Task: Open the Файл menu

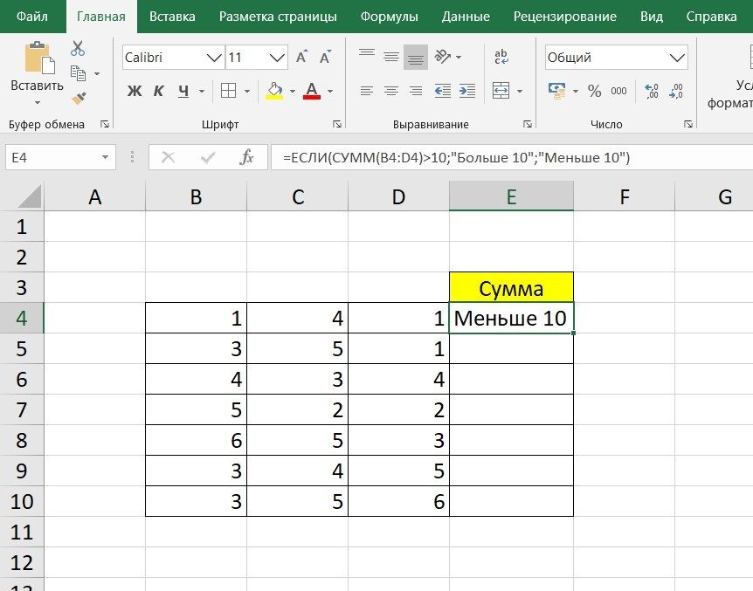Action: click(32, 17)
